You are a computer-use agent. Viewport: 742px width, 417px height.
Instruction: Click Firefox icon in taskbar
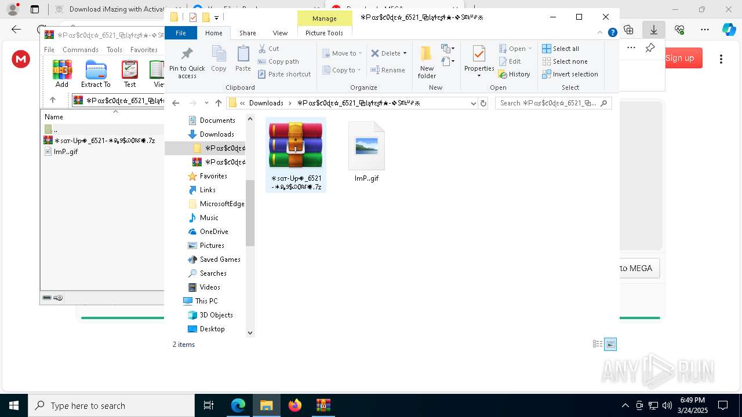(x=294, y=405)
